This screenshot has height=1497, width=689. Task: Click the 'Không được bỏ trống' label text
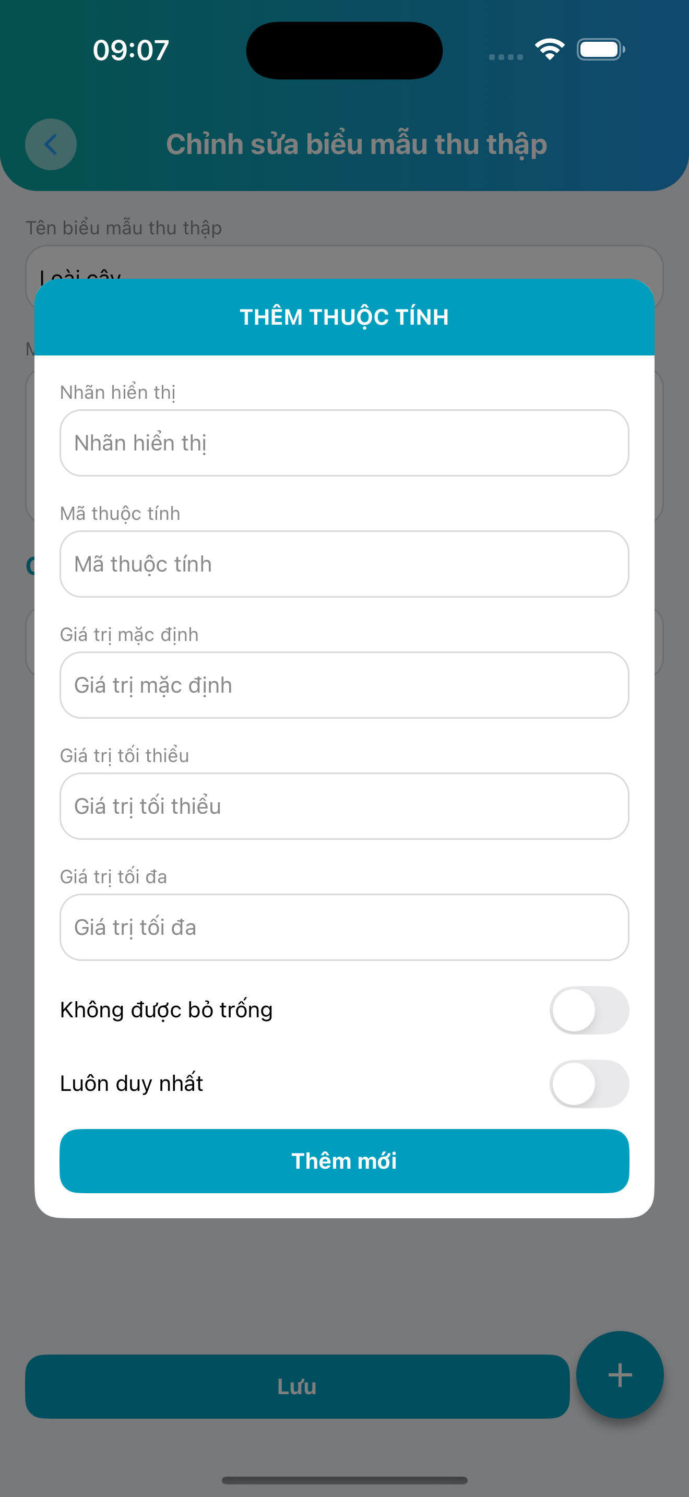point(166,1010)
